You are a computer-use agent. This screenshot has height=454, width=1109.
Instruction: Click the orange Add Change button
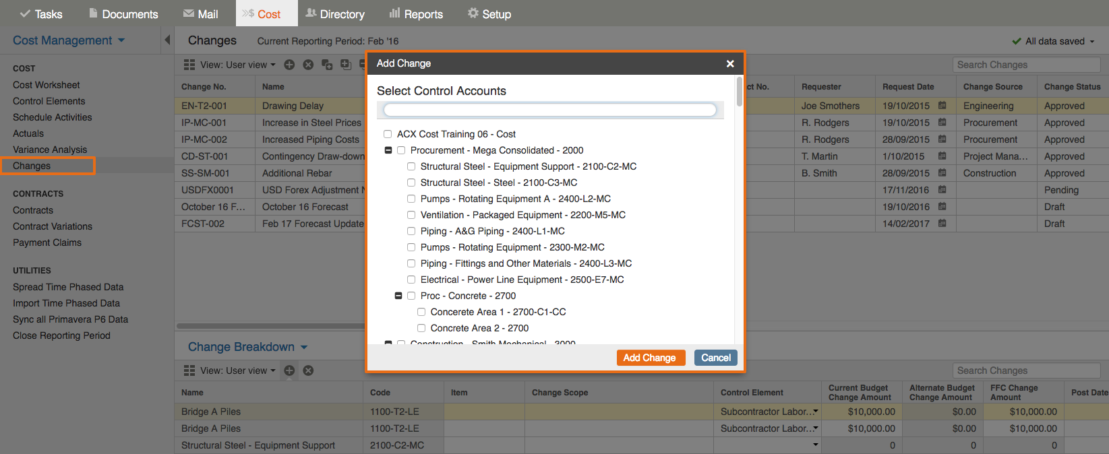coord(650,358)
